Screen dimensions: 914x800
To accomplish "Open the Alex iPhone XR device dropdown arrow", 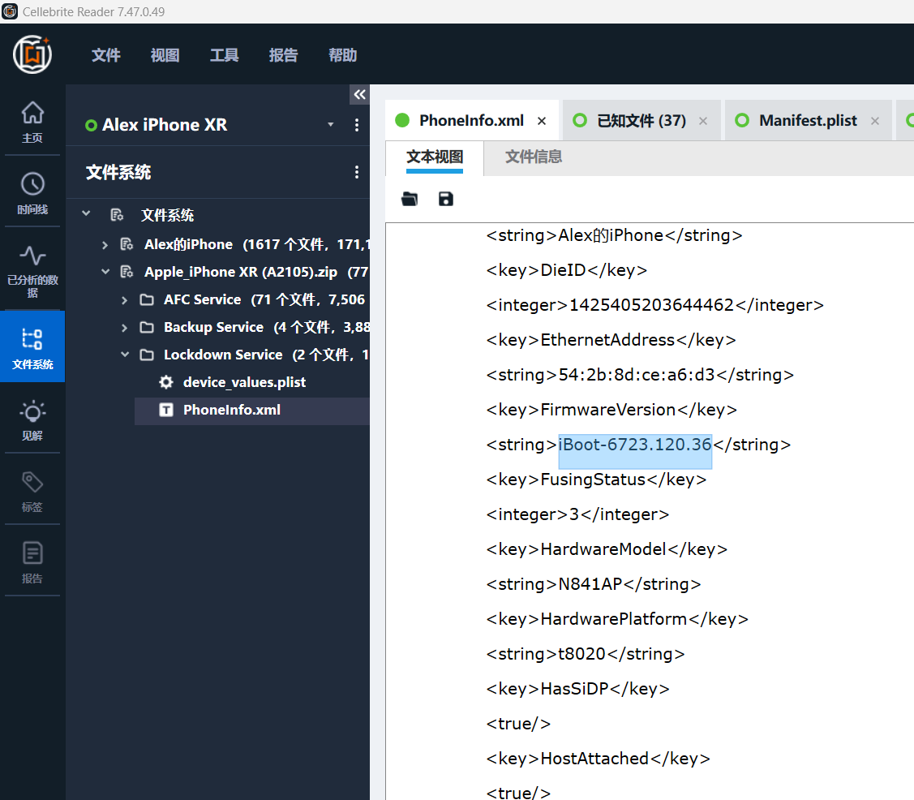I will (331, 124).
